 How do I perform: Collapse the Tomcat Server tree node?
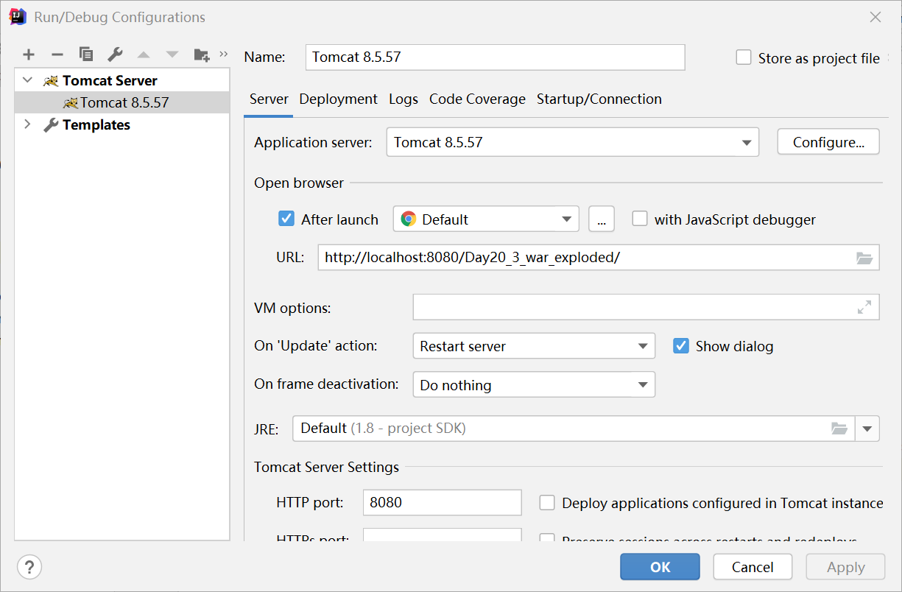tap(28, 80)
